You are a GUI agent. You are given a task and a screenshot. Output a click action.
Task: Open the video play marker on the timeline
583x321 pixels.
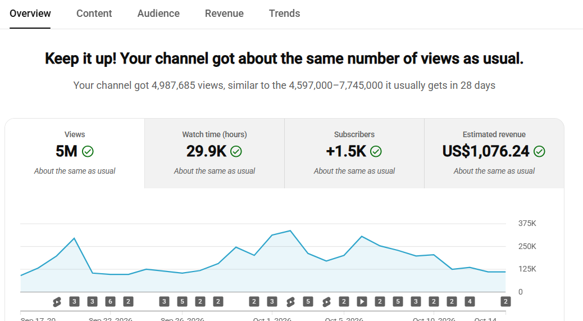362,302
